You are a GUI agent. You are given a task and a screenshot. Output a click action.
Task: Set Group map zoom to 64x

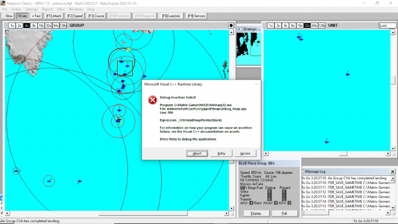[x=56, y=25]
